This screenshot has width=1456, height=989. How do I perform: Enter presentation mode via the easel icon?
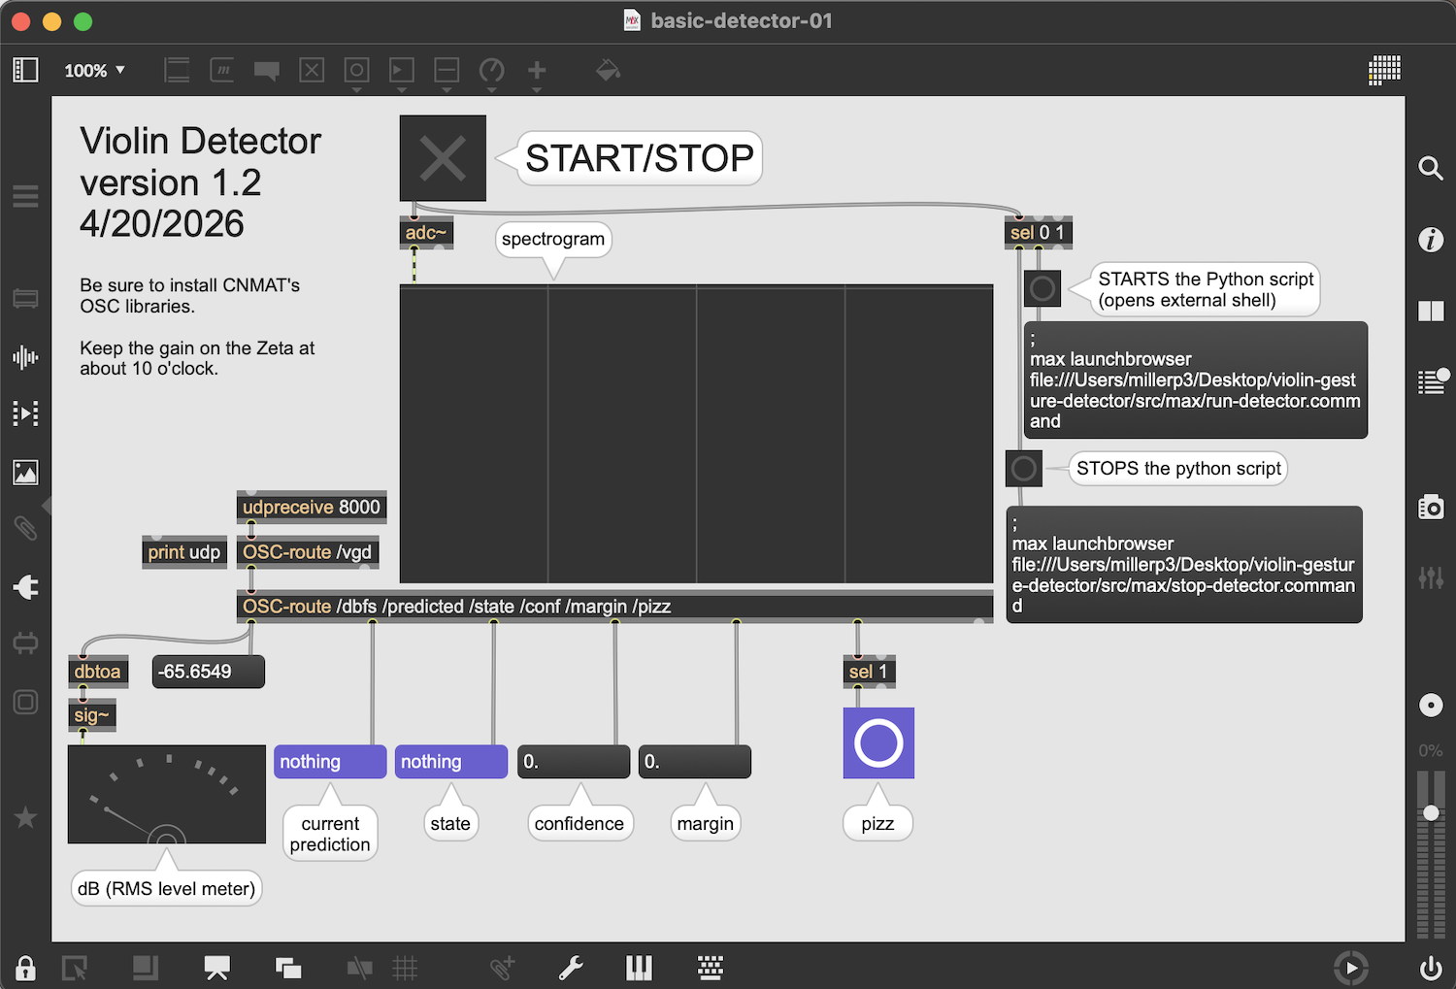click(216, 968)
